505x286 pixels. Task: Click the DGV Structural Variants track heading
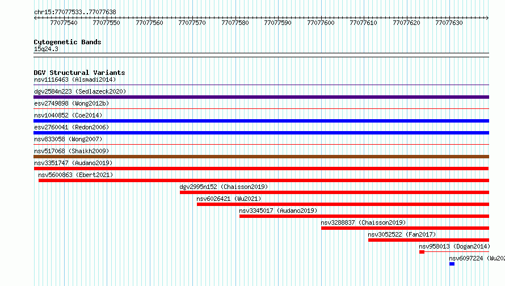[79, 73]
